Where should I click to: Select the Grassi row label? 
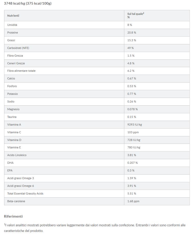tap(11, 40)
